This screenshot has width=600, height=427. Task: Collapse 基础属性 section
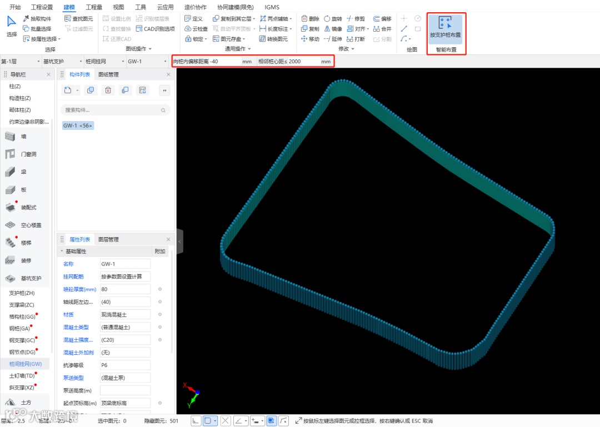pyautogui.click(x=62, y=252)
